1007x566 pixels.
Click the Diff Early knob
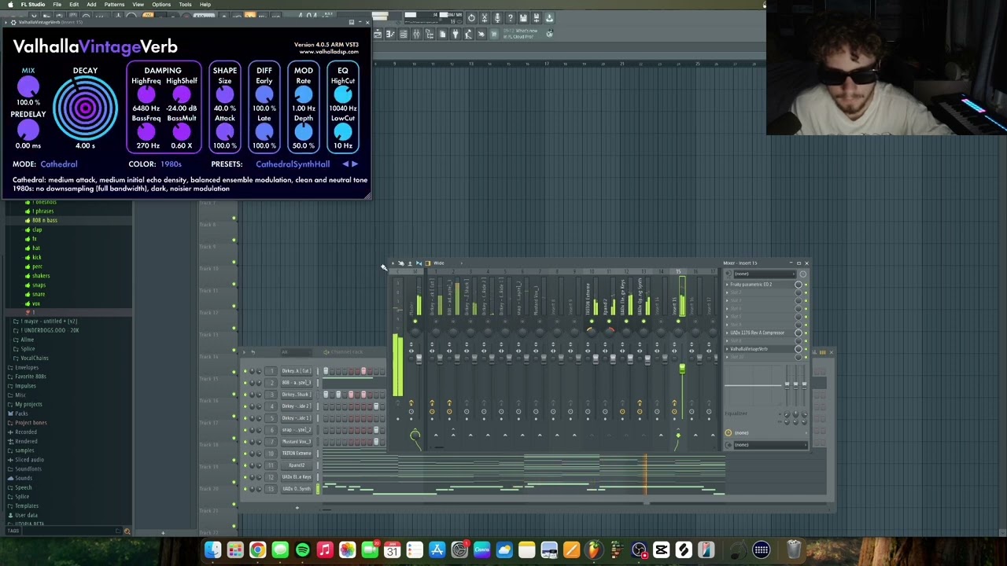click(264, 94)
